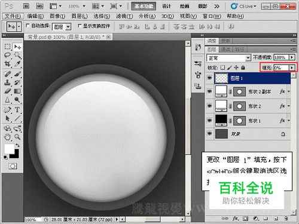299x224 pixels.
Task: Select the Lasso tool
Action: tap(8, 55)
